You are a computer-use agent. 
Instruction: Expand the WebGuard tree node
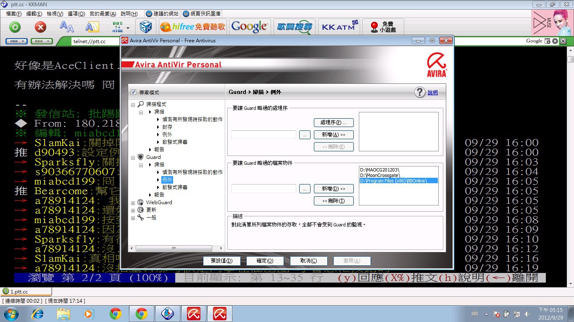(x=133, y=203)
